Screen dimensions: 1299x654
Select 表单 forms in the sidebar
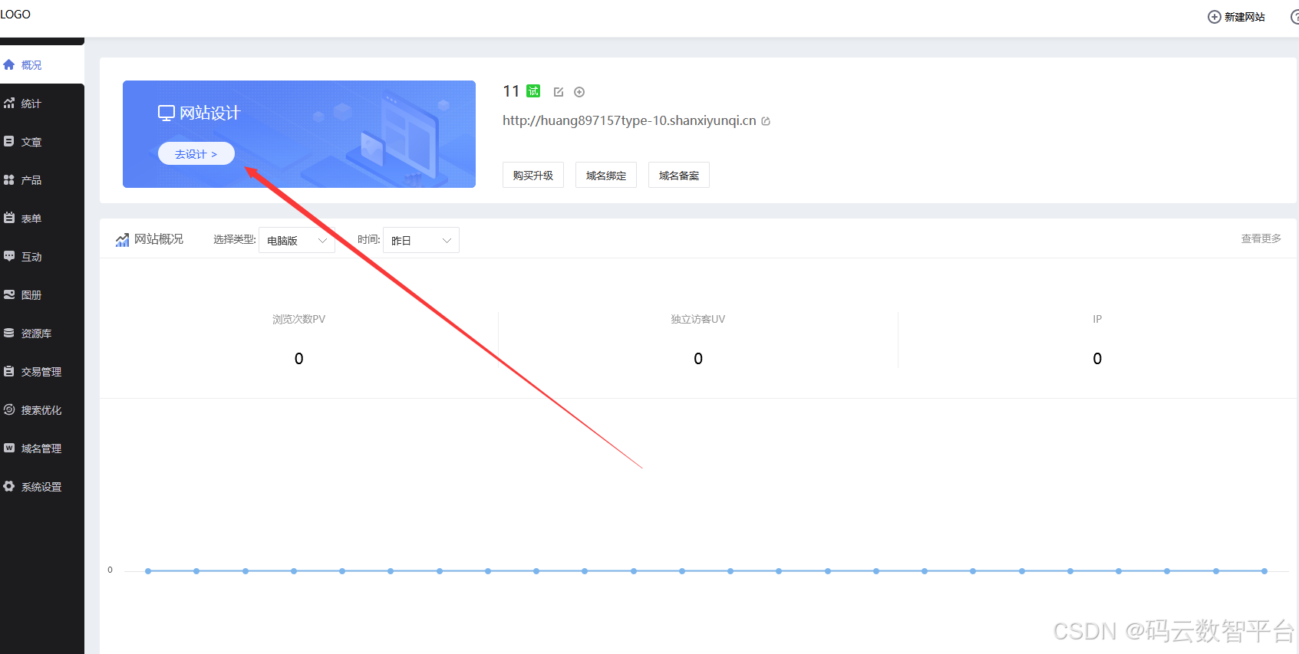pos(41,219)
